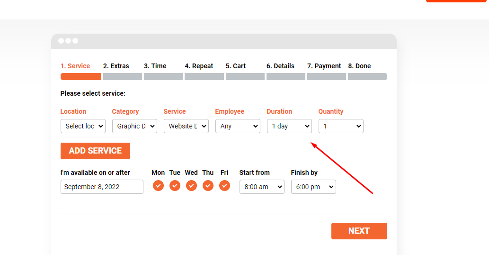Click the September 8, 2022 date field
Screen dimensions: 489x255
102,187
